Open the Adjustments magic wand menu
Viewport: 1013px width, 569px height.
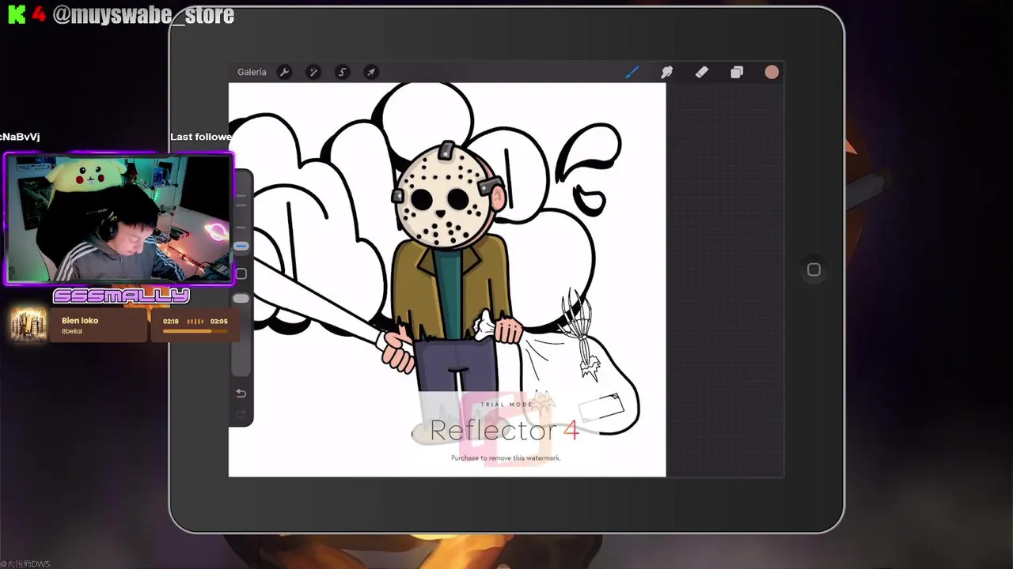point(313,72)
